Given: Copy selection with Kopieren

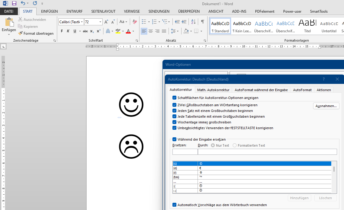Looking at the screenshot, I should [x=28, y=27].
